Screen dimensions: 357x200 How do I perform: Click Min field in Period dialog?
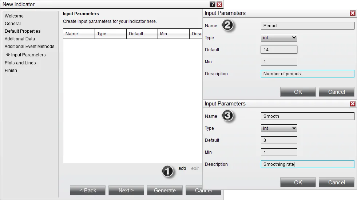click(279, 62)
